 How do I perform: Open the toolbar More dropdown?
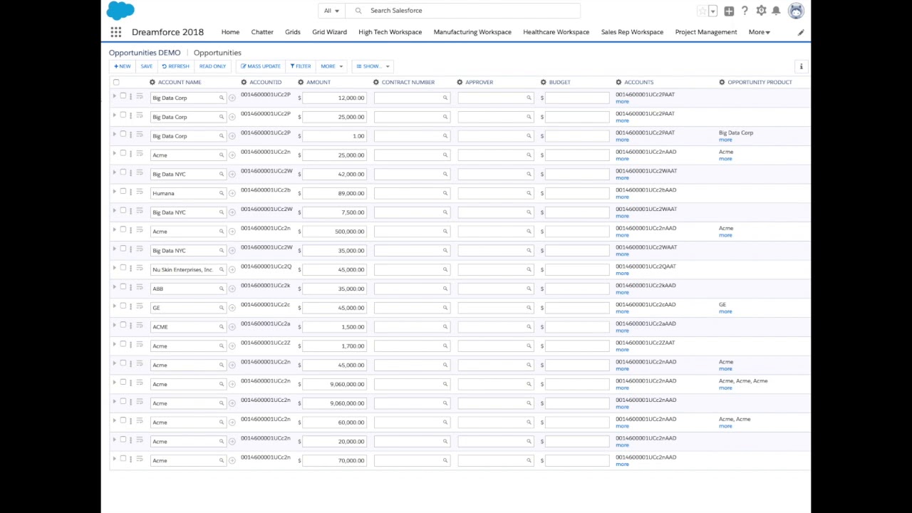pyautogui.click(x=331, y=66)
